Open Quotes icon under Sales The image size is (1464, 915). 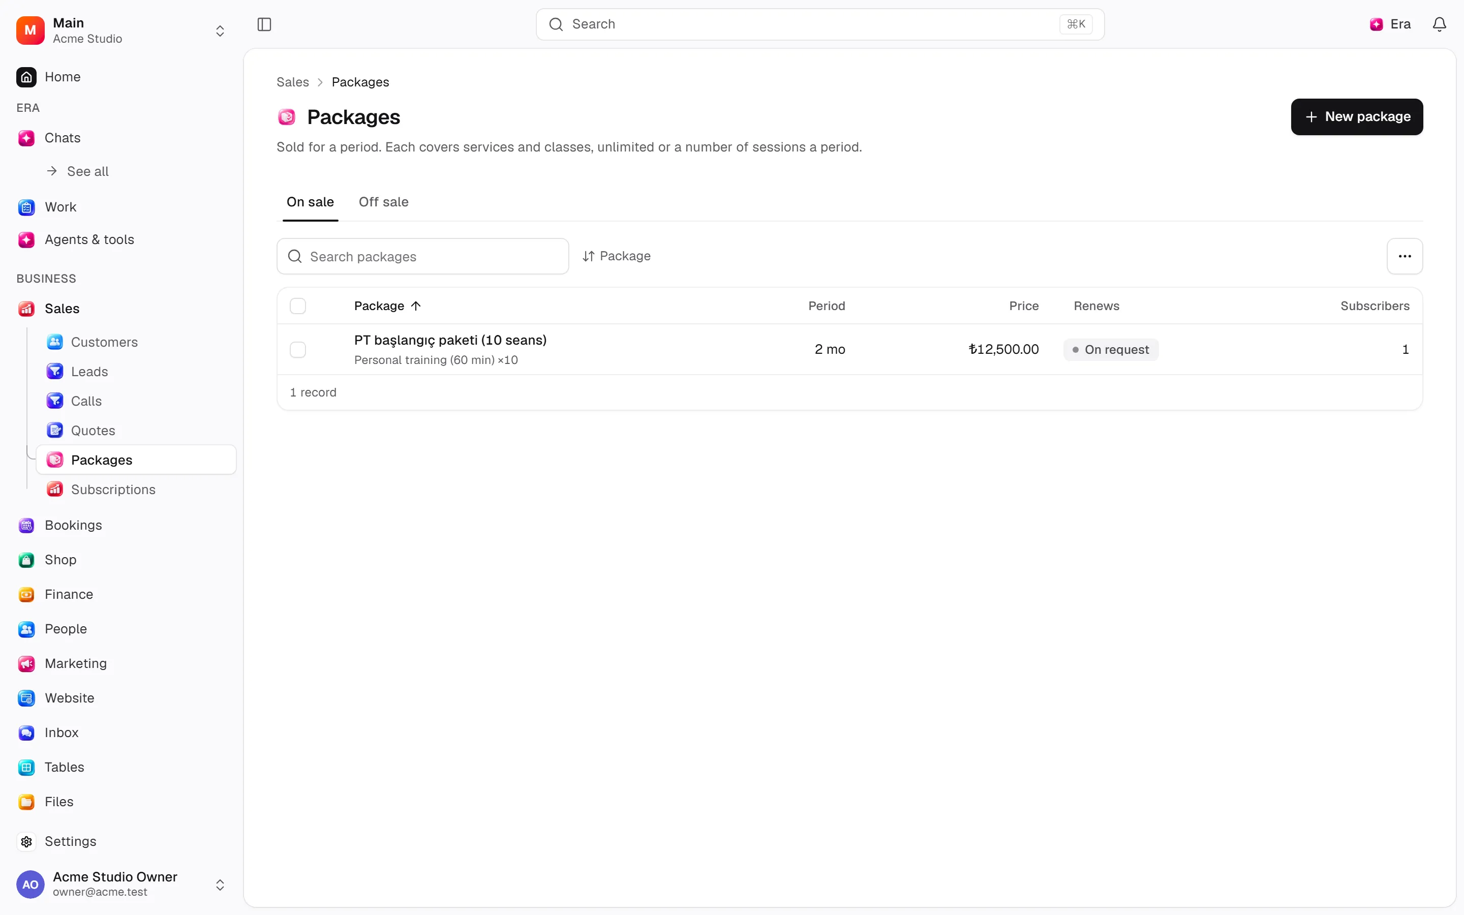[55, 430]
